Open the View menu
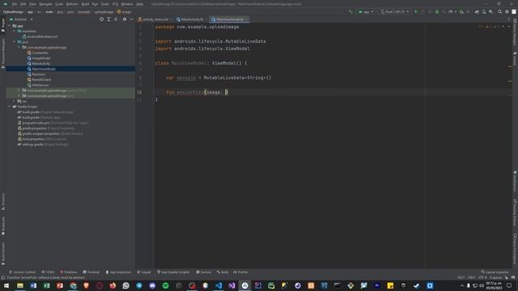Screen dimensions: 518x291 coord(32,4)
